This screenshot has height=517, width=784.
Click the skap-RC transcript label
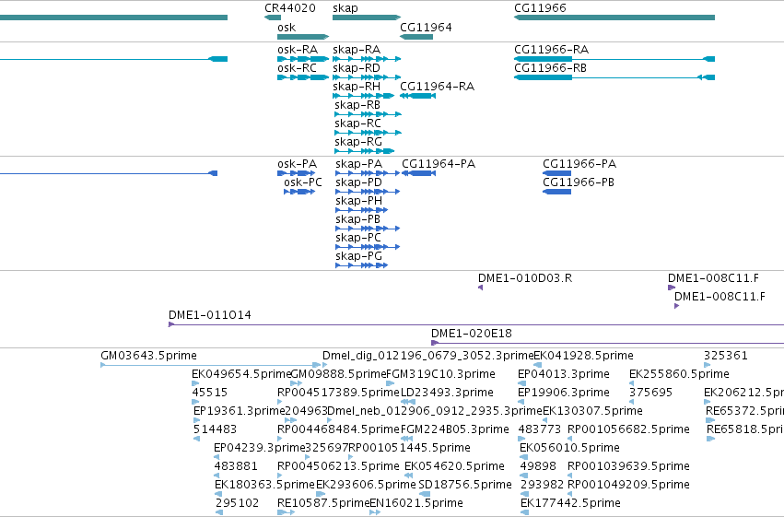(x=358, y=123)
